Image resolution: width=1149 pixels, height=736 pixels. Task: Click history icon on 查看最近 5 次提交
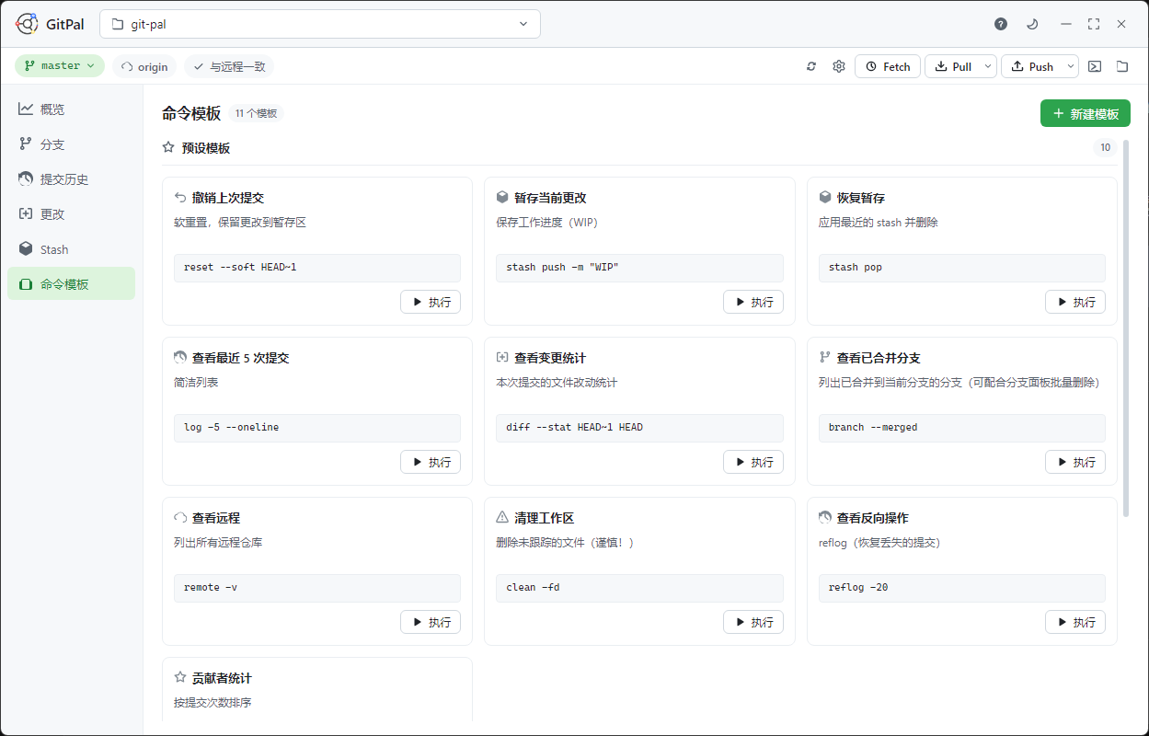coord(180,358)
